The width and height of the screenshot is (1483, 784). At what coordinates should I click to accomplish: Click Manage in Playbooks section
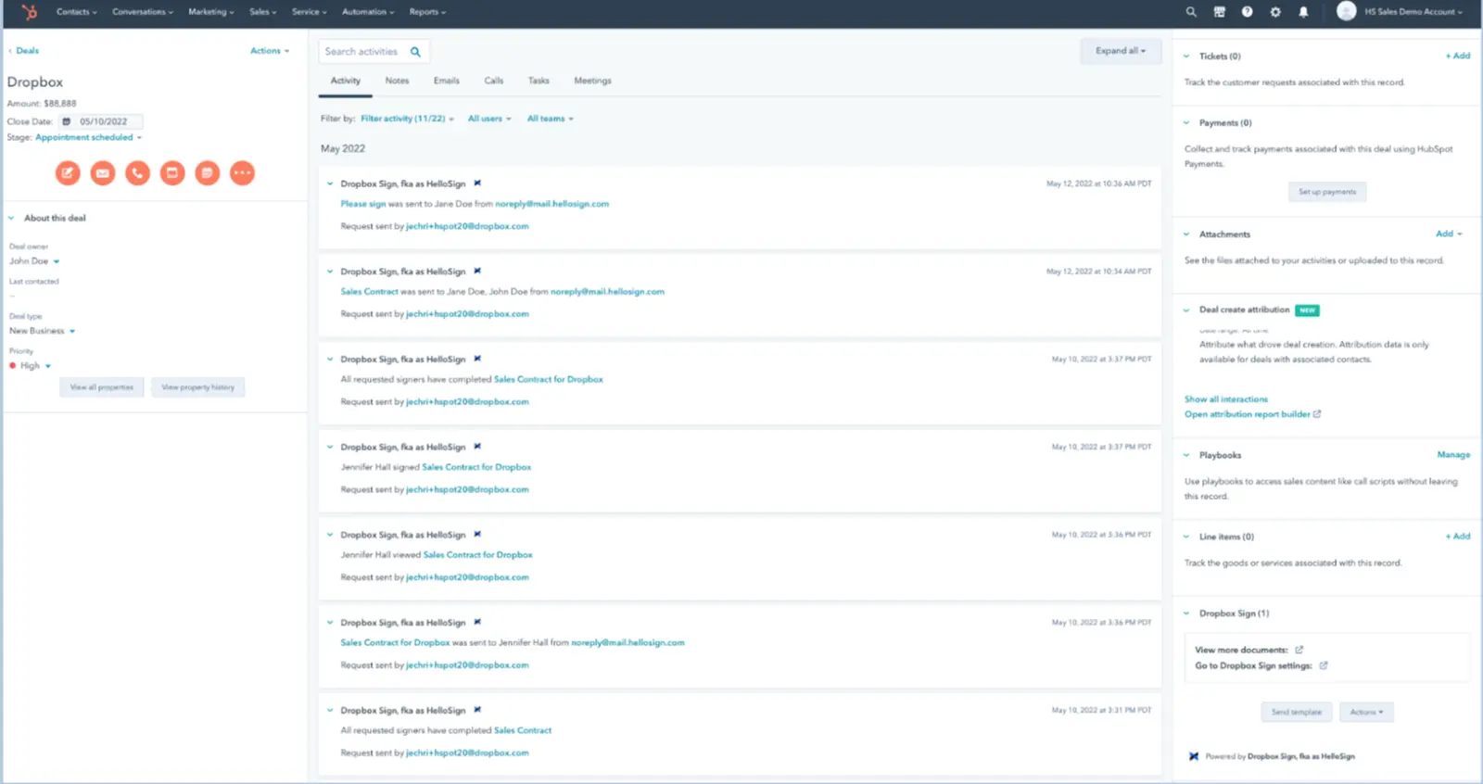point(1453,455)
